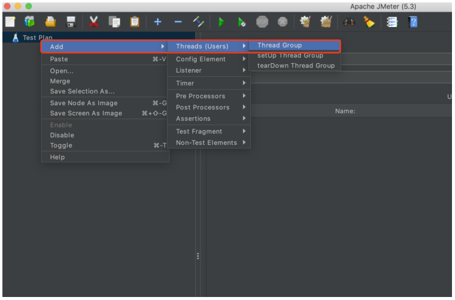Click the yellow minimize window button
Screen dimensions: 455x300
(x=18, y=6)
